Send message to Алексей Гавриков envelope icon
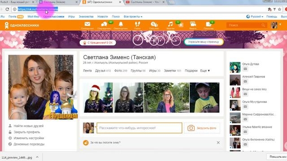Screen dimensions: 287x161 [x=245, y=81]
